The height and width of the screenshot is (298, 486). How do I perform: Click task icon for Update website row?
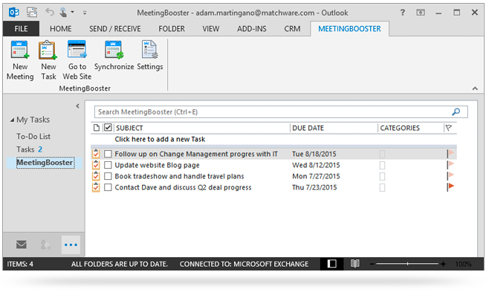pos(96,165)
